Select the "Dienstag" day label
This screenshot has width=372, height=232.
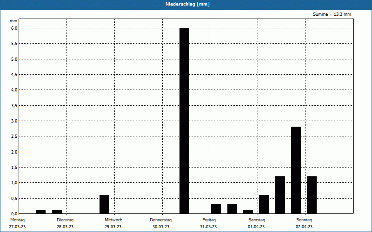[x=65, y=220]
